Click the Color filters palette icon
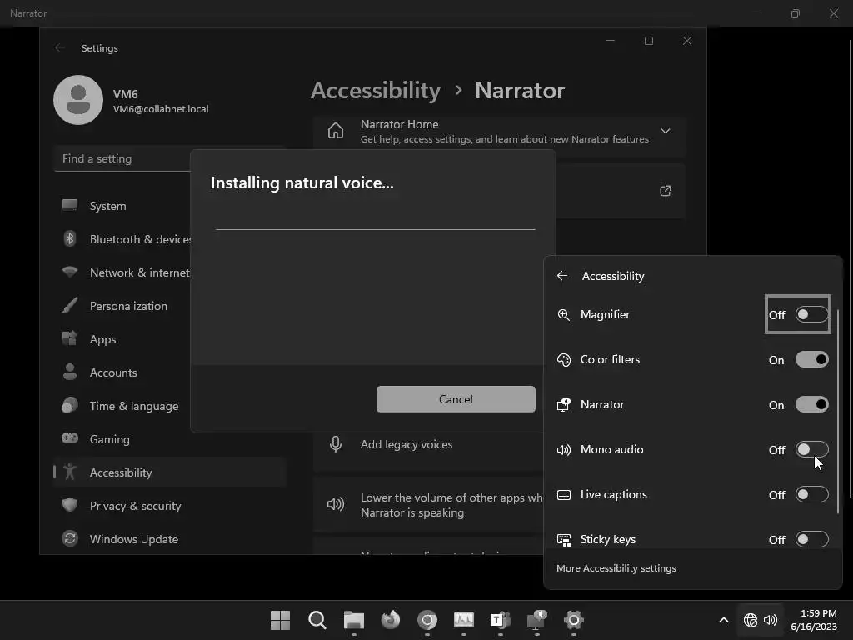 (564, 360)
